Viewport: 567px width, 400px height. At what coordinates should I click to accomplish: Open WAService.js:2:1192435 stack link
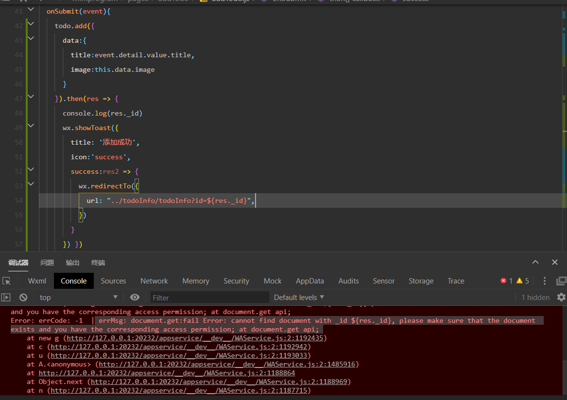(194, 338)
